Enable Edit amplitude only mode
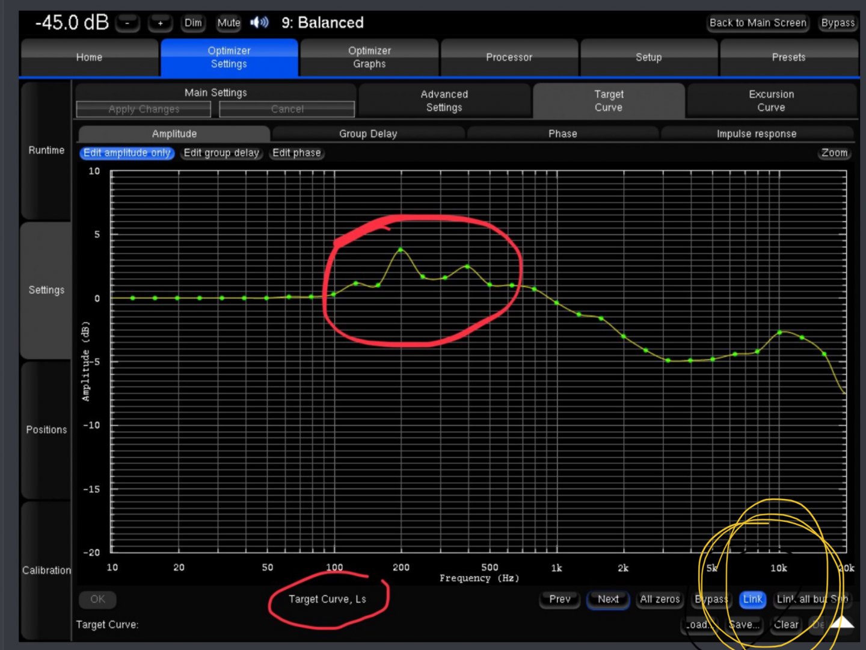Image resolution: width=866 pixels, height=650 pixels. 127,153
